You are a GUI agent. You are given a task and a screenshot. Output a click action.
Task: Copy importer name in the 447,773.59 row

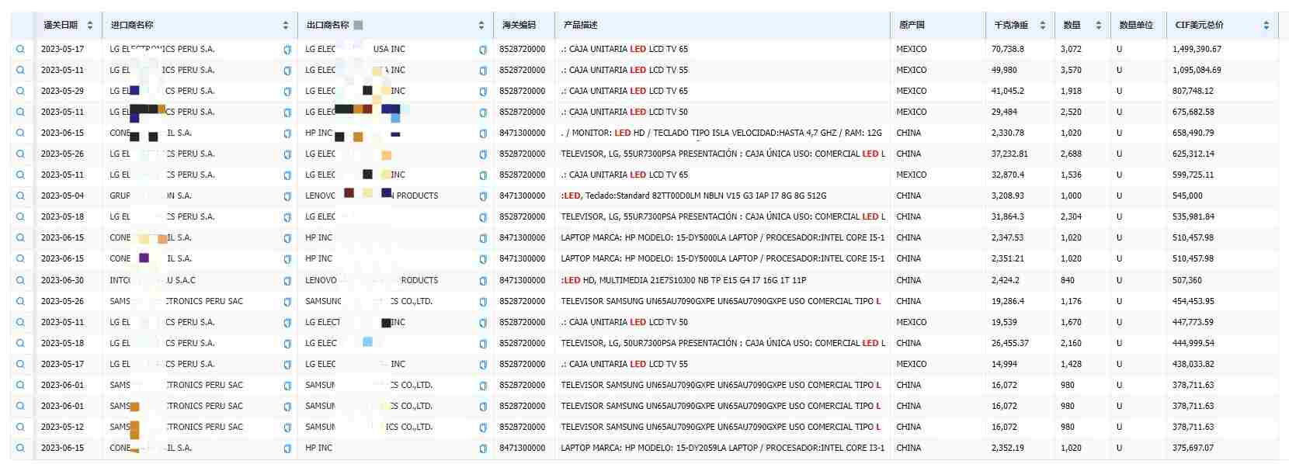(287, 323)
